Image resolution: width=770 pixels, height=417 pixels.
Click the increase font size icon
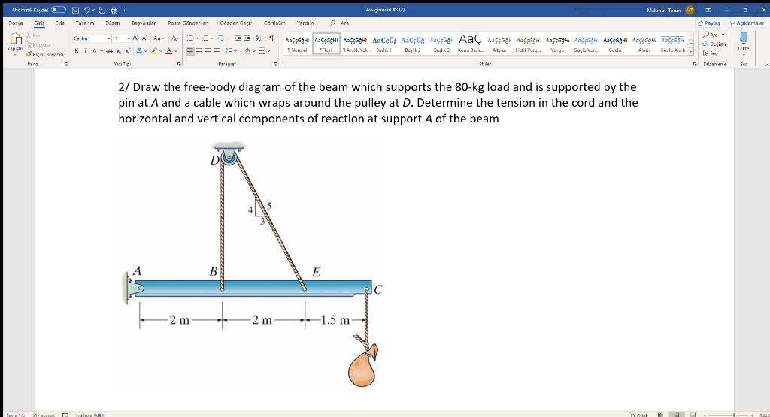[x=135, y=38]
